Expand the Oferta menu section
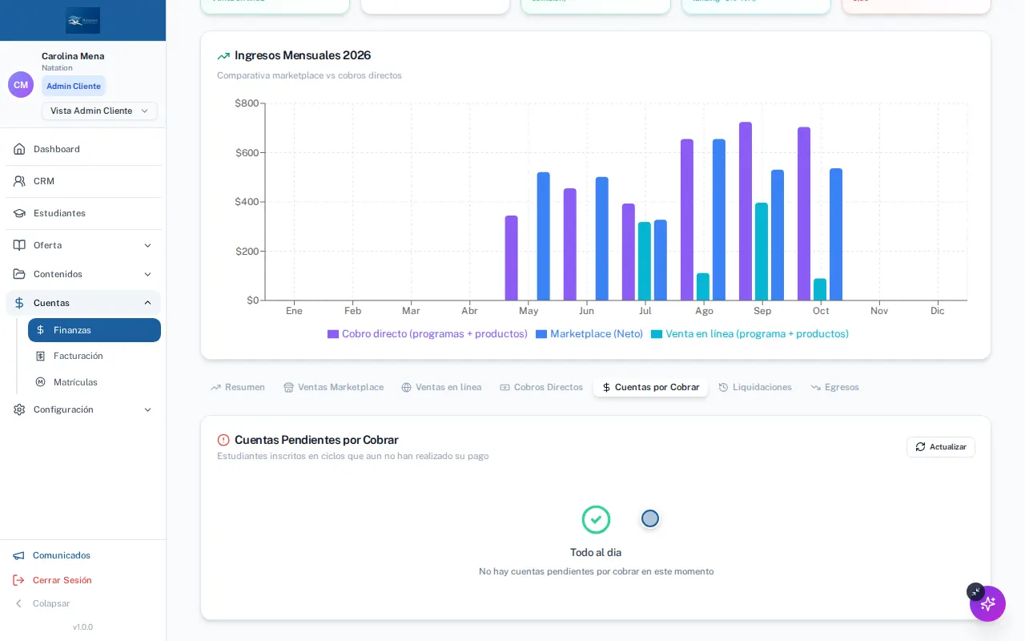 pyautogui.click(x=83, y=245)
